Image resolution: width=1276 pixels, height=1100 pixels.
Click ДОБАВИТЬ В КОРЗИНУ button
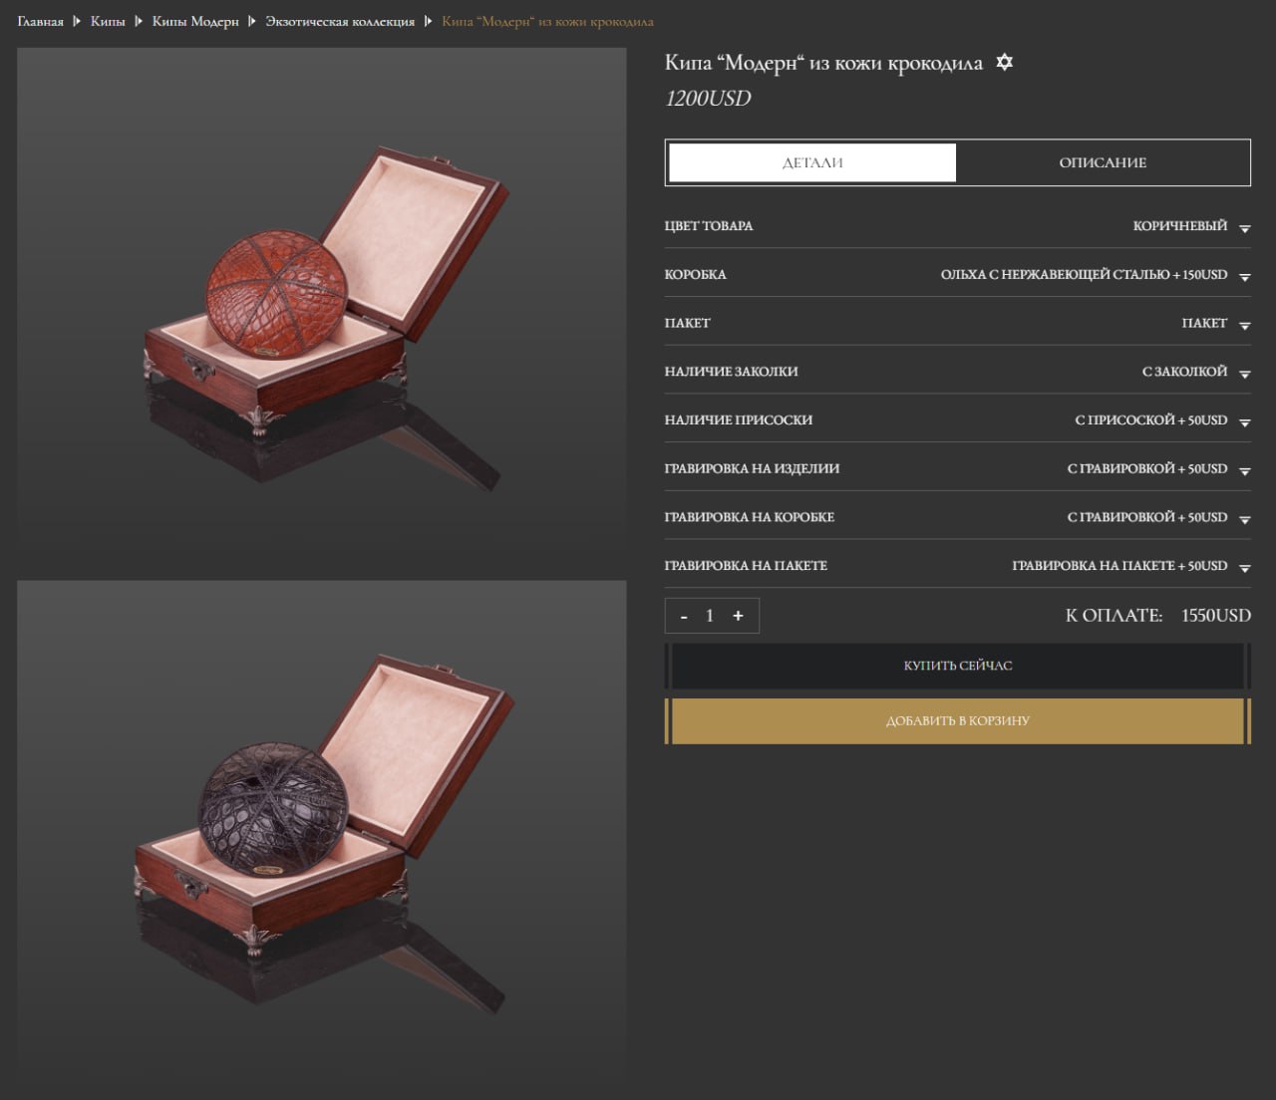(957, 720)
